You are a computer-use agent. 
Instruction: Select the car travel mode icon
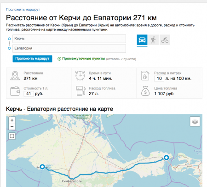(142, 40)
